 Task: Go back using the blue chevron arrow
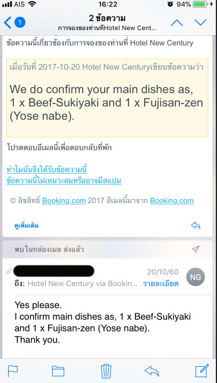(8, 23)
